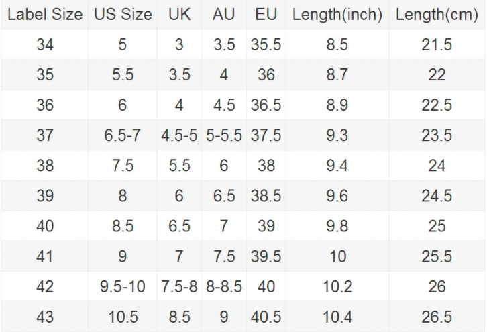
Task: Click the UK size 4.5-5 cell
Action: [x=178, y=135]
